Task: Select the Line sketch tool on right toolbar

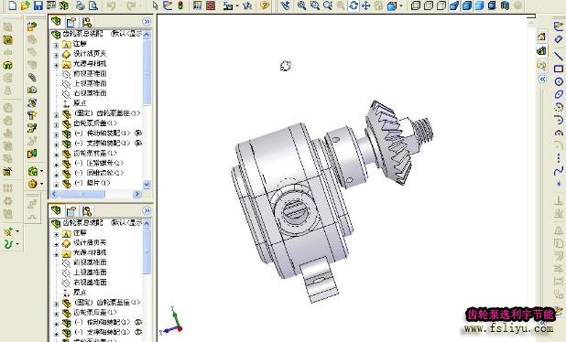Action: 559,56
